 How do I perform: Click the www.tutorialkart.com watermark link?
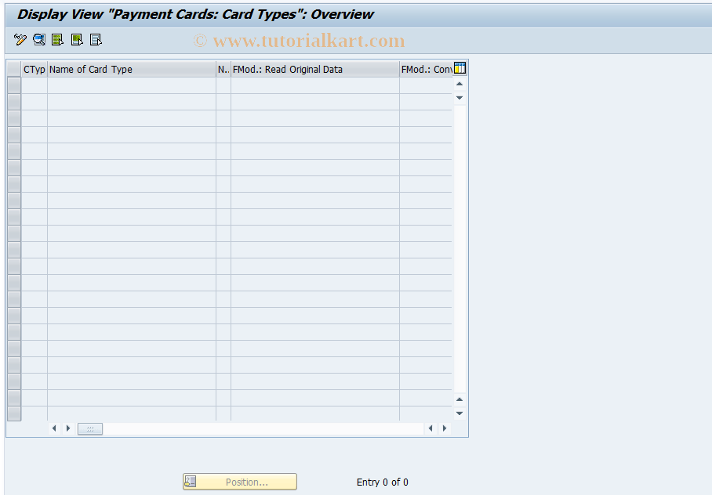(300, 40)
